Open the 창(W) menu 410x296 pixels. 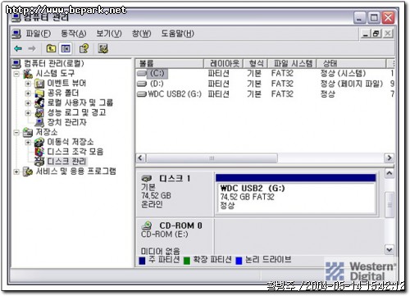pyautogui.click(x=141, y=34)
